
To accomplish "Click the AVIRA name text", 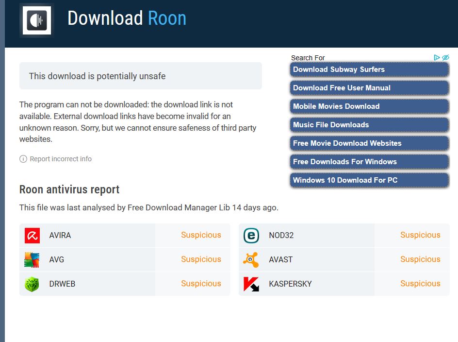I will click(60, 236).
